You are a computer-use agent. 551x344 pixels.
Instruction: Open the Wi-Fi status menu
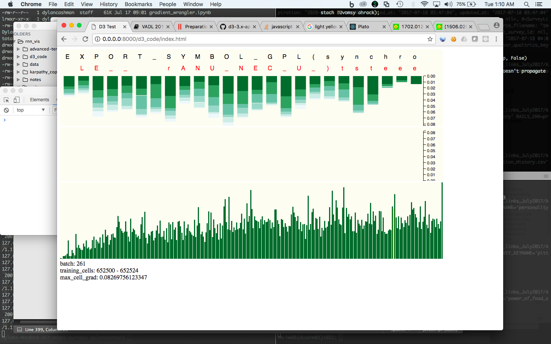coord(424,4)
